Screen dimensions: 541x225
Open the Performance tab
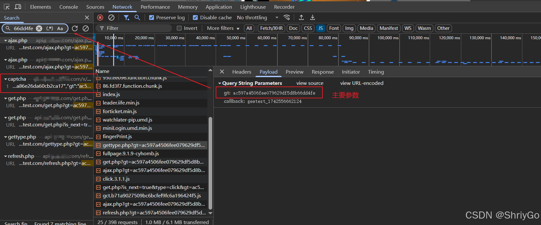coord(155,7)
